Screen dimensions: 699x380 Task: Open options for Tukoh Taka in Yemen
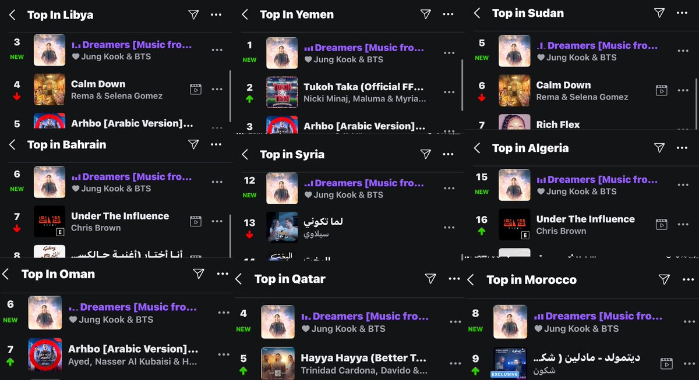[449, 92]
